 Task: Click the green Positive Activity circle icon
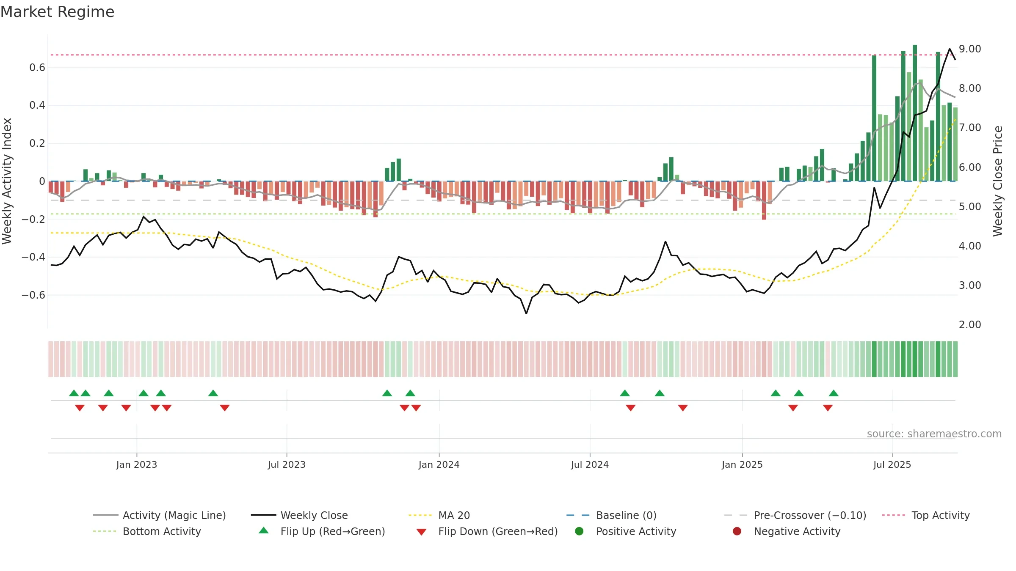pos(579,531)
